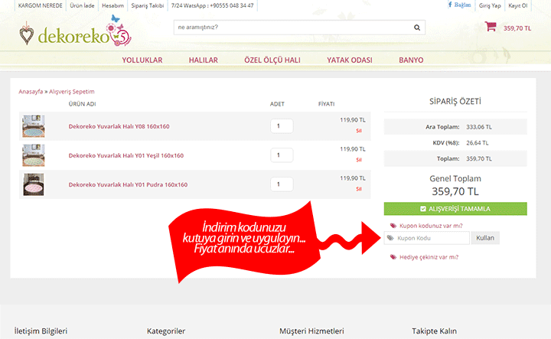Click the 7/24 WatsApp phone number
This screenshot has width=551, height=339.
click(x=212, y=5)
